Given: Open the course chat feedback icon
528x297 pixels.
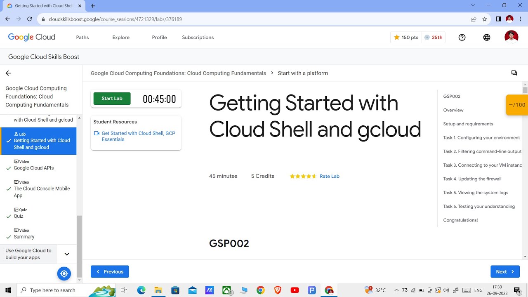Looking at the screenshot, I should pyautogui.click(x=514, y=73).
